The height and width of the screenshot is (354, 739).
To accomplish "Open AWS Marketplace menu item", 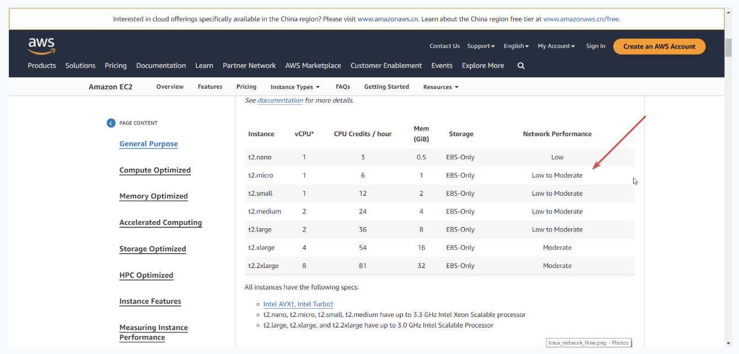I will 313,66.
